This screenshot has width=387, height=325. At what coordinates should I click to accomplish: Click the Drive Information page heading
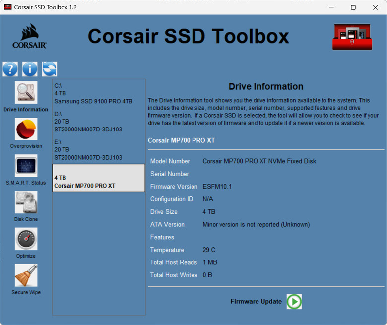(x=266, y=87)
